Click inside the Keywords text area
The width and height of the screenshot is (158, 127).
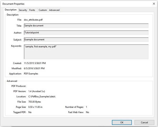click(x=86, y=52)
